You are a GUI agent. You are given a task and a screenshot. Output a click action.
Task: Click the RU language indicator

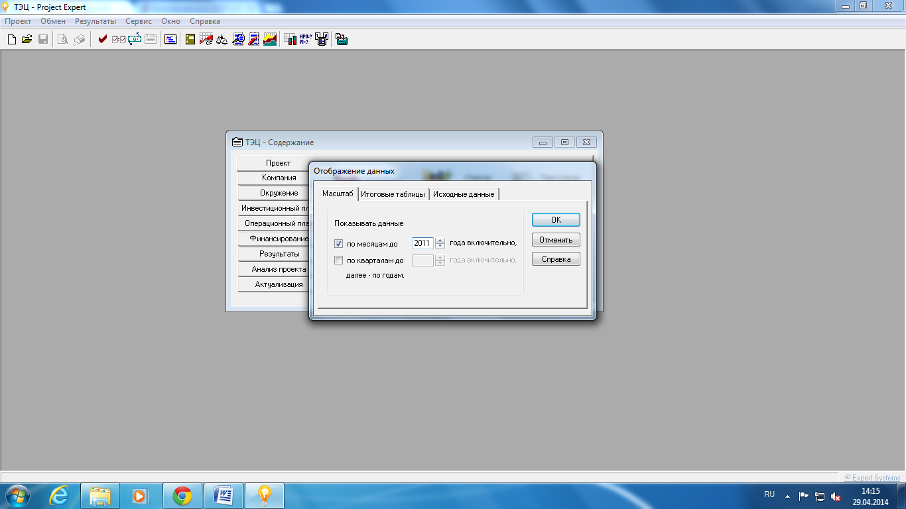pyautogui.click(x=769, y=494)
